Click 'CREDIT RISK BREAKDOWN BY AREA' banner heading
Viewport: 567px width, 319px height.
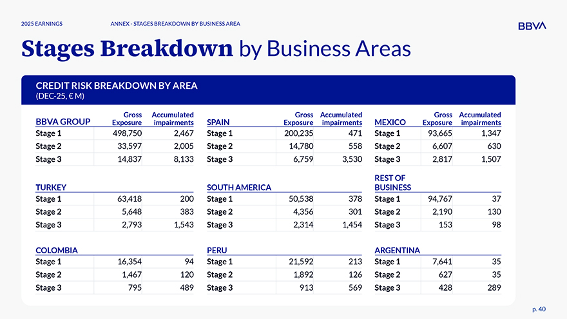coord(117,86)
